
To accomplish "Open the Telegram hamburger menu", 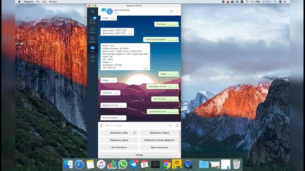I will pyautogui.click(x=92, y=11).
